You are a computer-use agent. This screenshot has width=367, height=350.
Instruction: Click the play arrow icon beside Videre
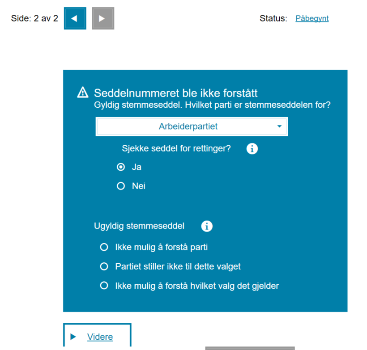click(x=74, y=337)
